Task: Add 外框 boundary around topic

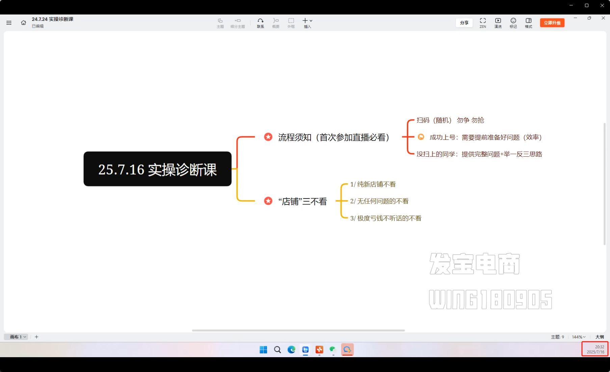Action: (291, 23)
